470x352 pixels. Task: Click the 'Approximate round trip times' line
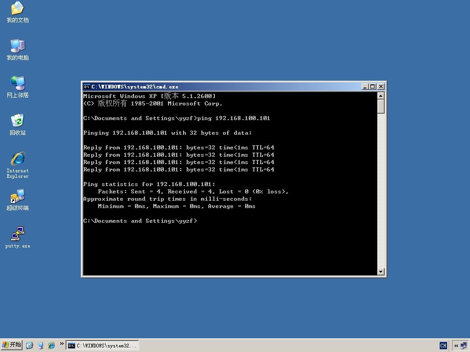168,199
